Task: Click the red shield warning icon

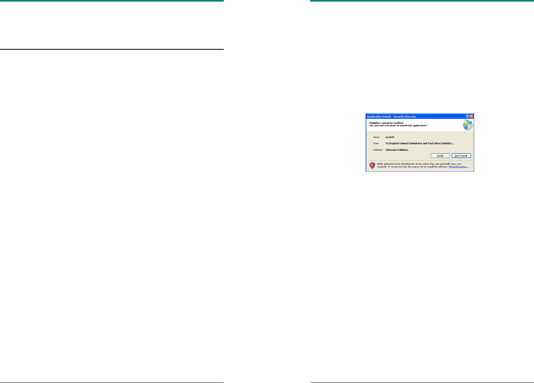Action: click(x=372, y=165)
